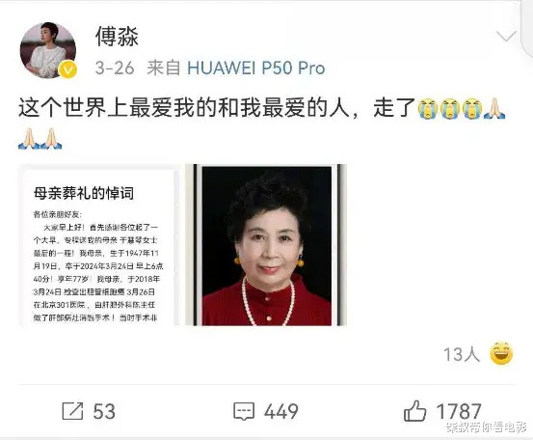Click the 3-26 post date
533x440 pixels.
coord(115,69)
